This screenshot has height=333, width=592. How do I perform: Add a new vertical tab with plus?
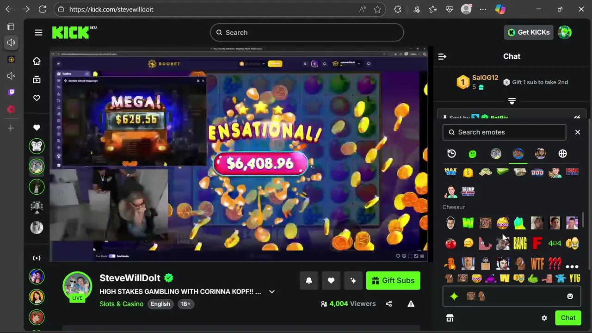[11, 128]
